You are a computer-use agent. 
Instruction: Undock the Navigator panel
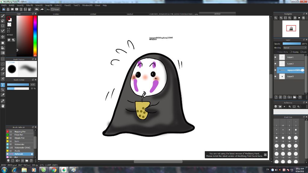click(304, 14)
